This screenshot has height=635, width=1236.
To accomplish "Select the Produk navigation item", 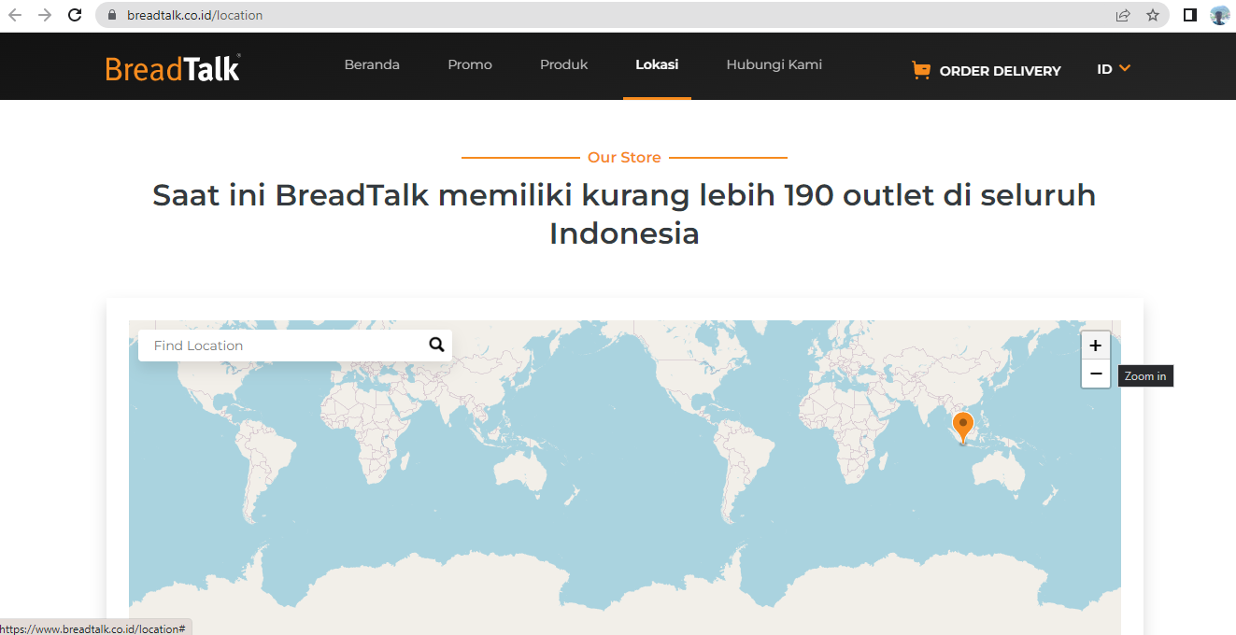I will coord(563,64).
